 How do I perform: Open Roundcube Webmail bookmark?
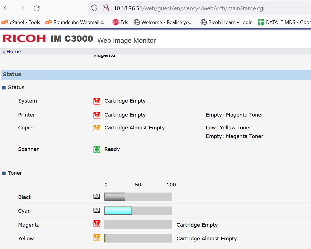coord(76,22)
